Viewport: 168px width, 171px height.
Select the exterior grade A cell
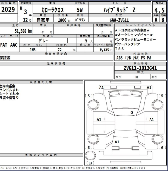pyautogui.click(x=156, y=20)
